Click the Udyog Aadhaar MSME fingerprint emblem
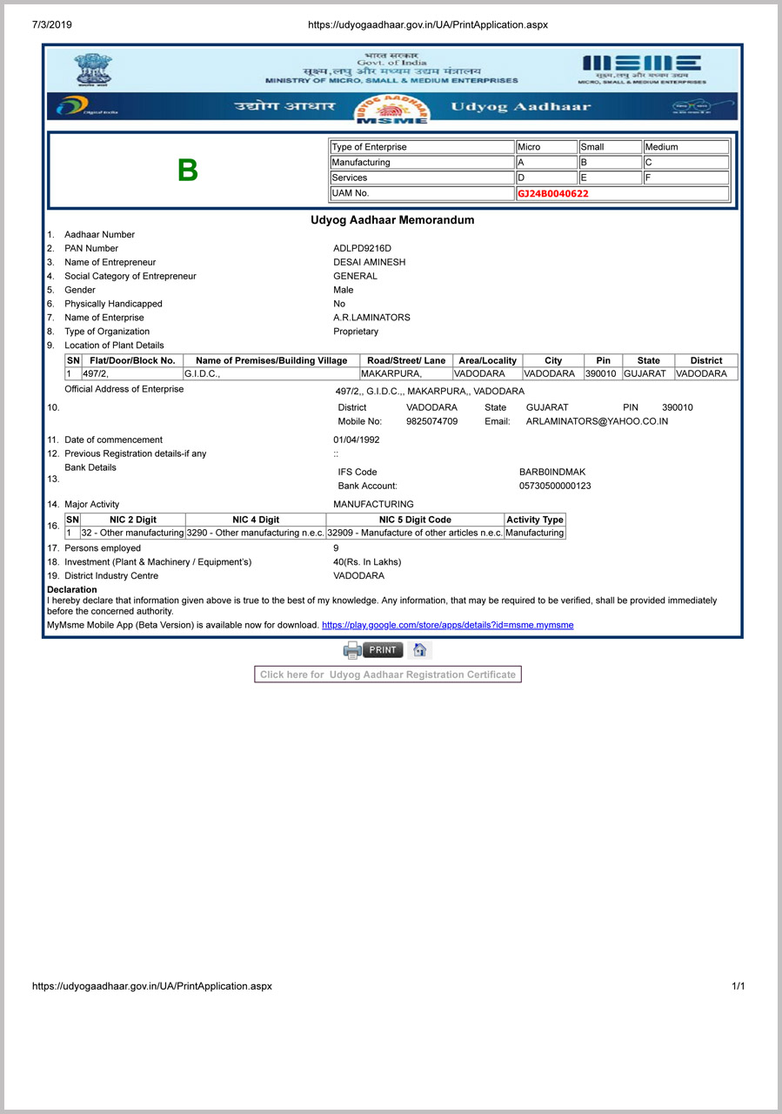Image resolution: width=782 pixels, height=1114 pixels. coord(392,108)
